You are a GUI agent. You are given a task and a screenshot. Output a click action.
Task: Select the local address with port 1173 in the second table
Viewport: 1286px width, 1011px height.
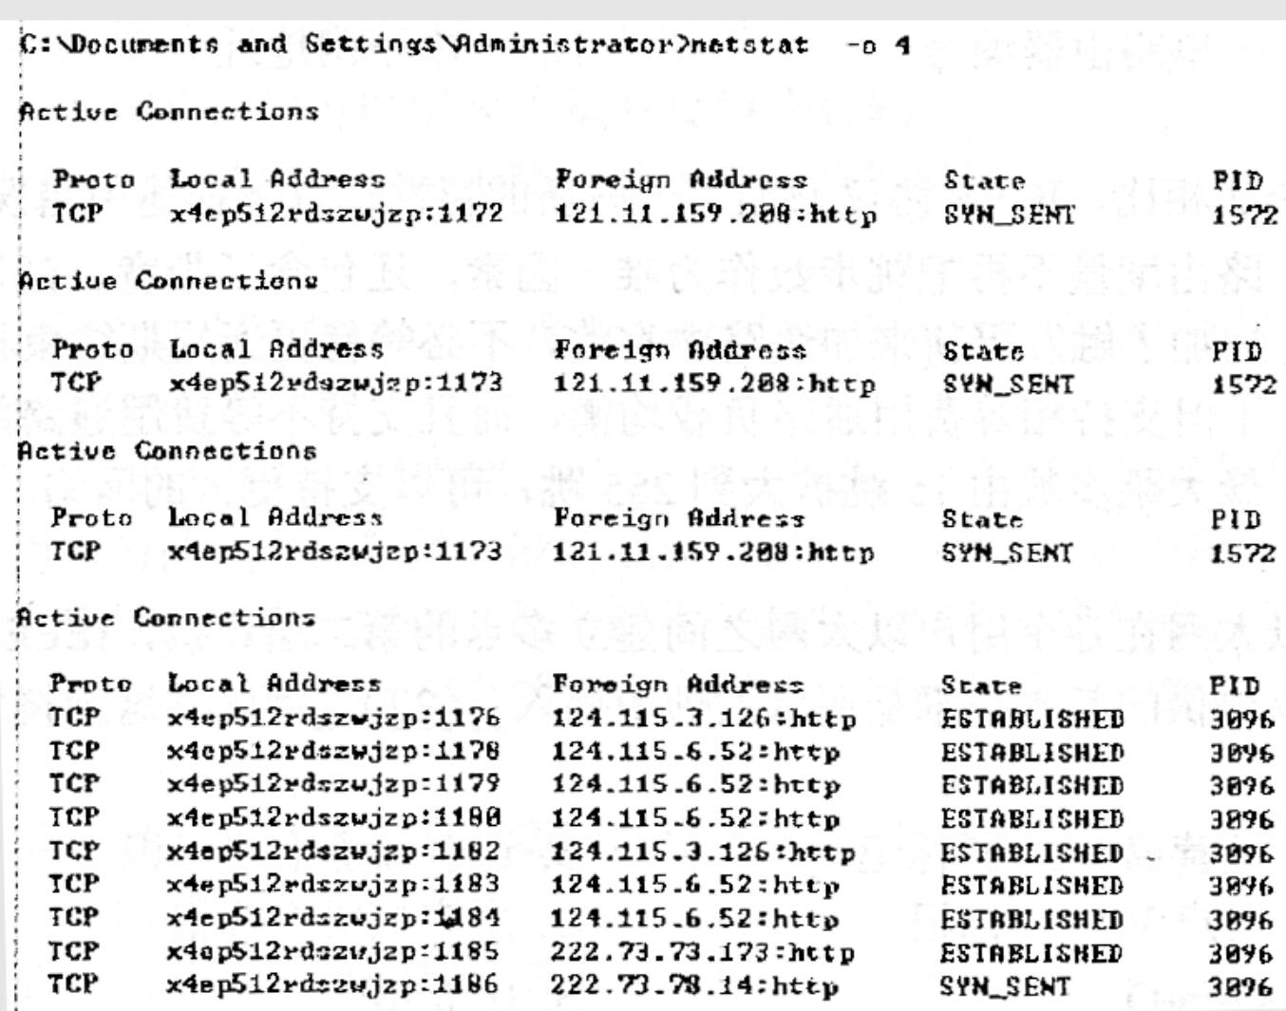[x=336, y=383]
